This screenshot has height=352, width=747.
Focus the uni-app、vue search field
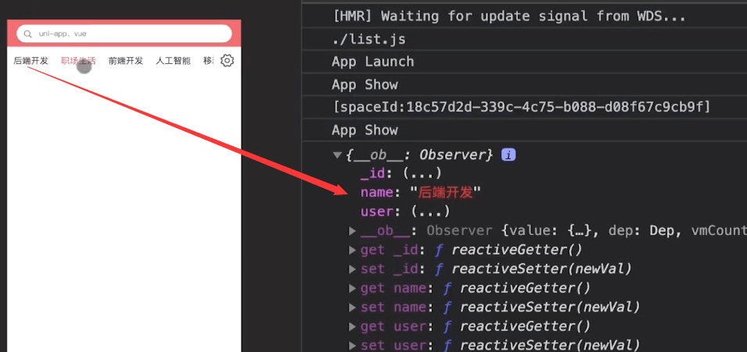tap(124, 34)
